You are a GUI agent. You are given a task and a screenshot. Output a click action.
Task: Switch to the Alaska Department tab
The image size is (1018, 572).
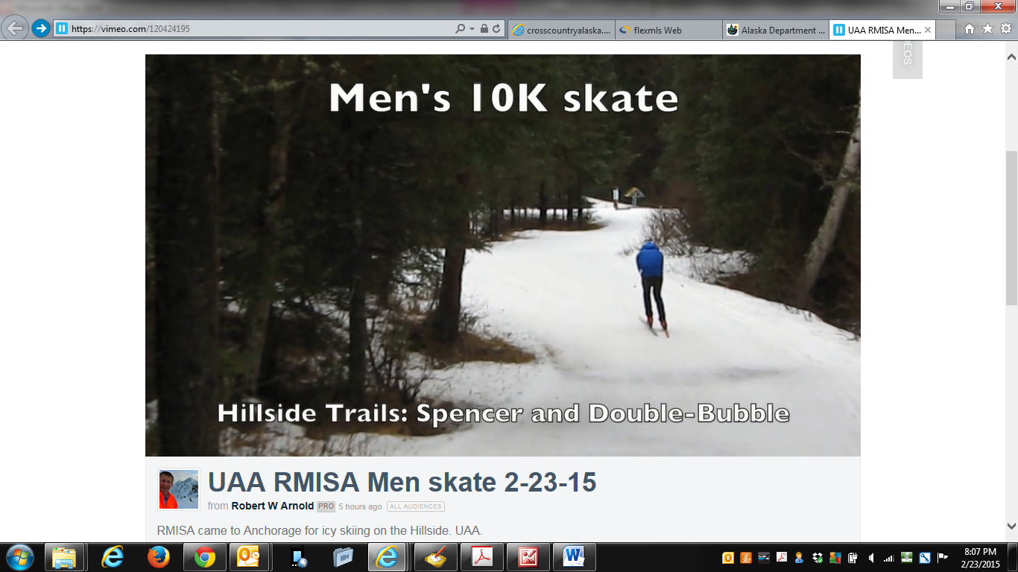(777, 30)
